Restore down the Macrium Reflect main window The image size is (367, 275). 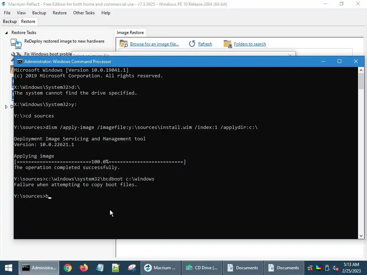pyautogui.click(x=342, y=4)
